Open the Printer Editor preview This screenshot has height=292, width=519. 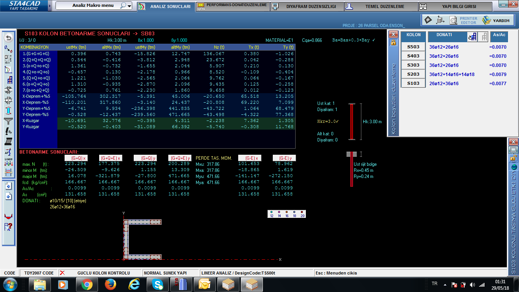point(453,20)
